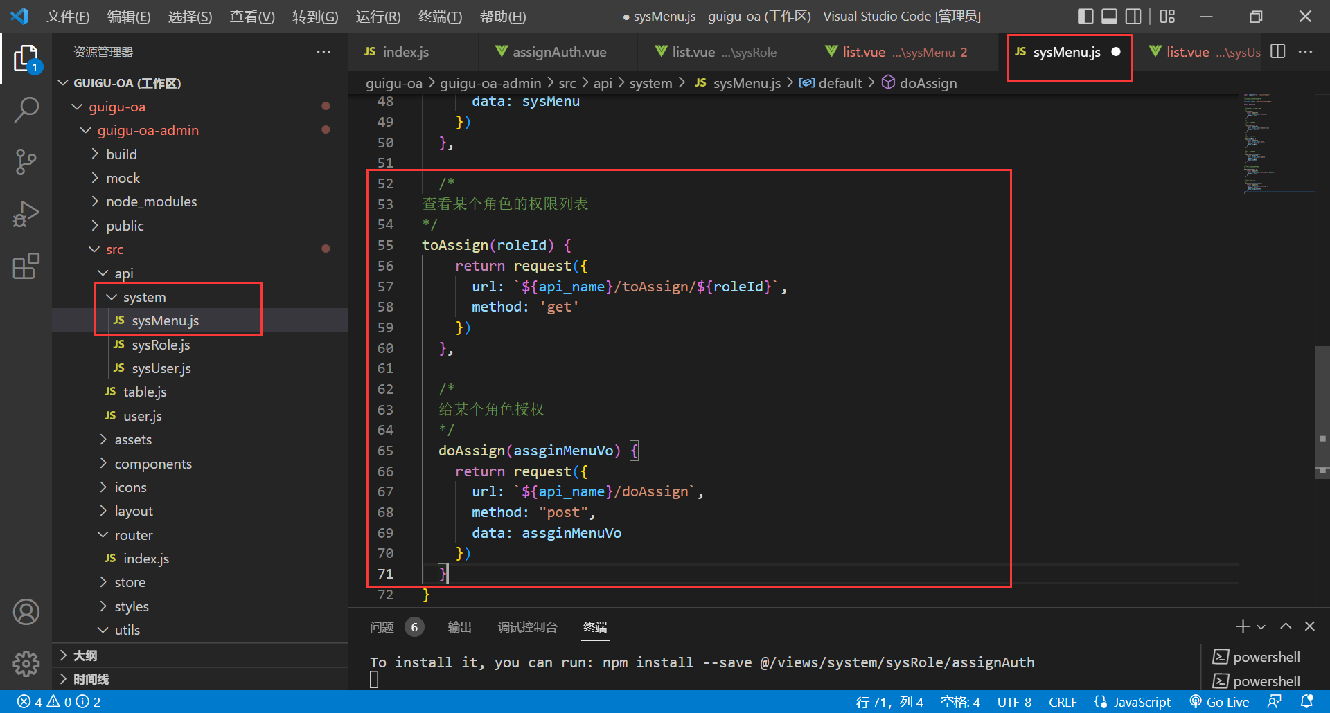Add a new terminal with plus icon
This screenshot has width=1330, height=713.
pos(1243,626)
